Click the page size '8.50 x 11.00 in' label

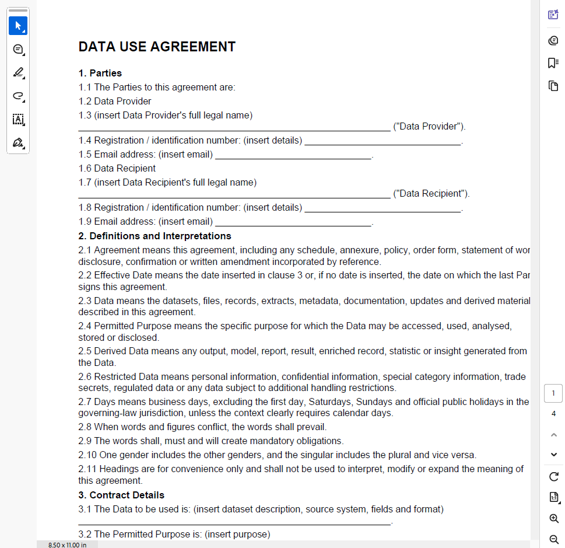click(x=68, y=544)
